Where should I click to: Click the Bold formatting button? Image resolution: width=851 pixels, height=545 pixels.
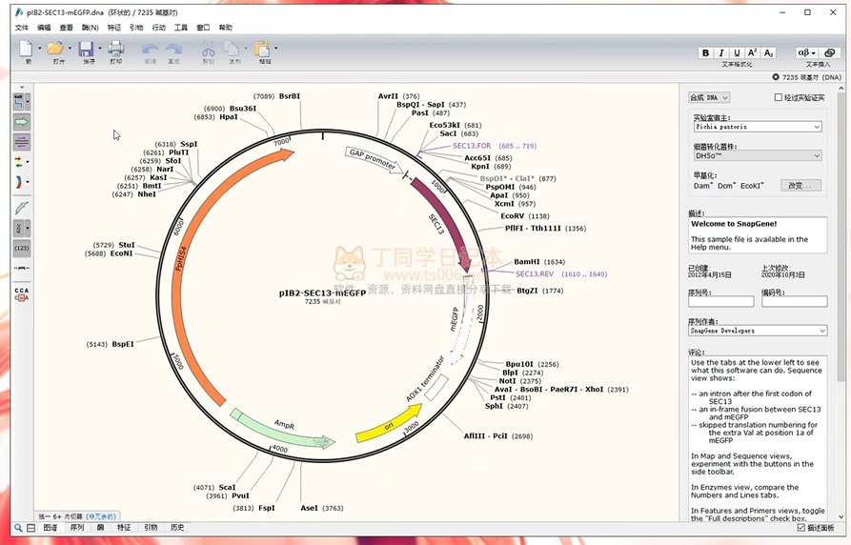(705, 53)
